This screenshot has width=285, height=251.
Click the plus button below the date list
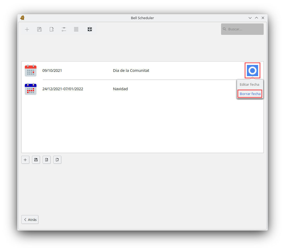25,160
